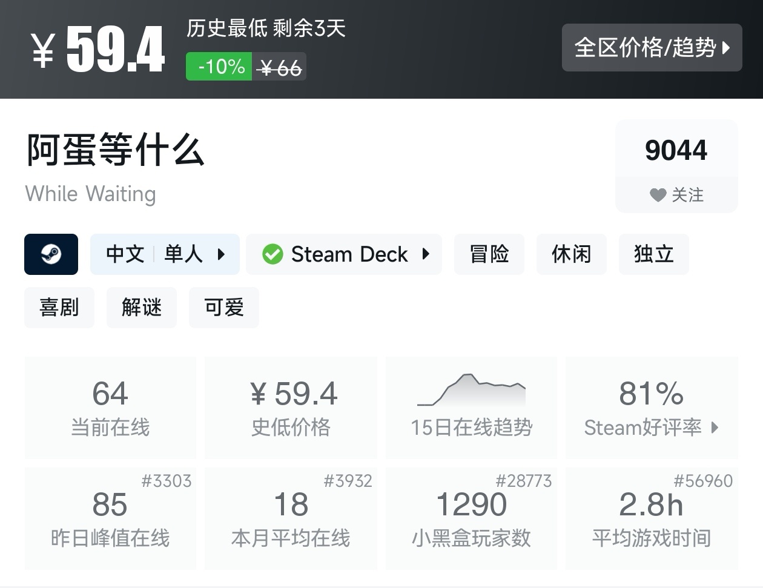Expand Steam Deck compatibility details arrow
Viewport: 763px width, 588px height.
click(x=426, y=254)
